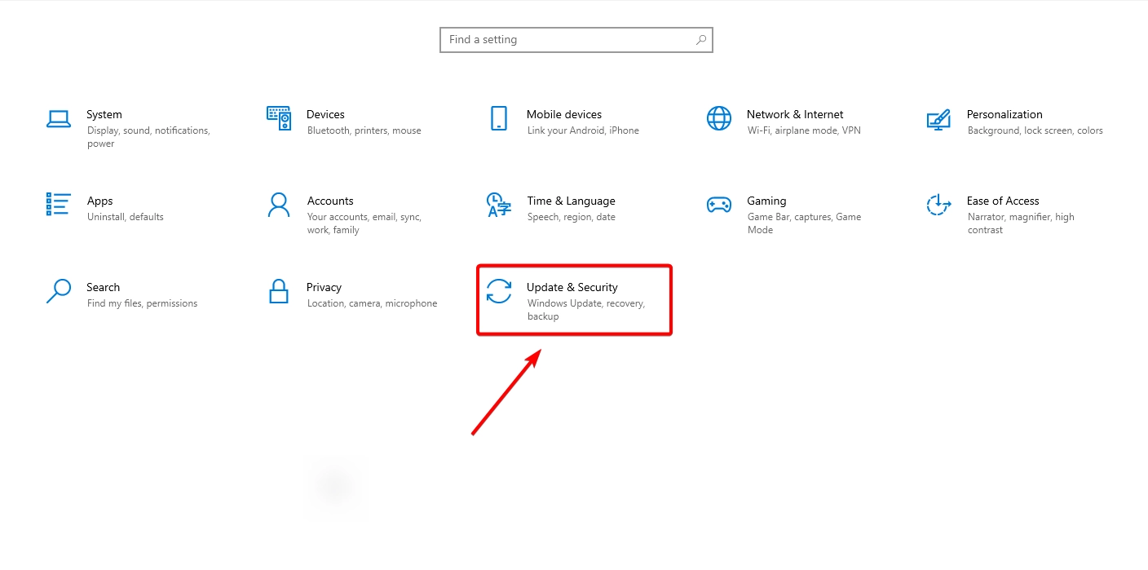Open the Ease of Access title
1148x570 pixels.
pyautogui.click(x=1003, y=201)
